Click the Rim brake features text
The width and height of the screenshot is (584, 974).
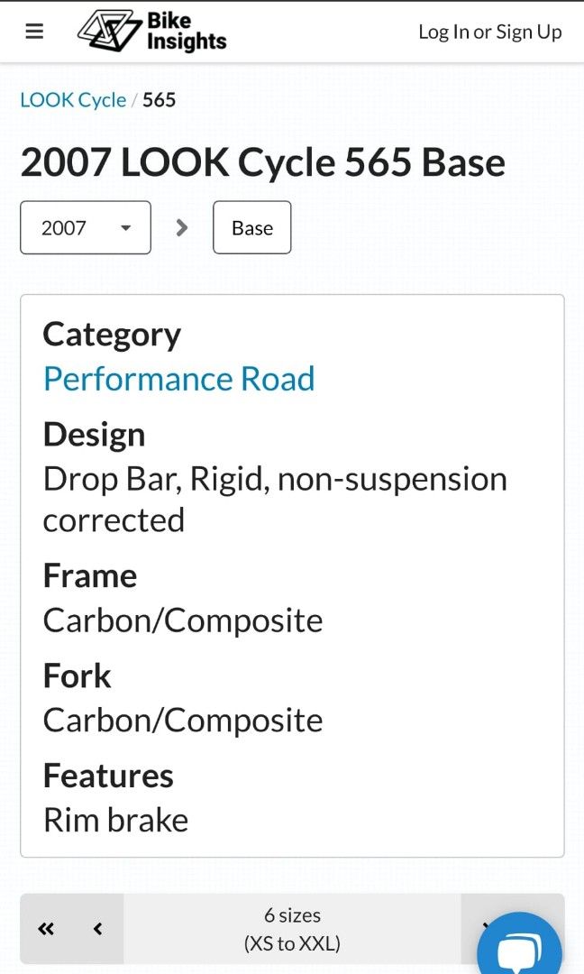click(115, 820)
